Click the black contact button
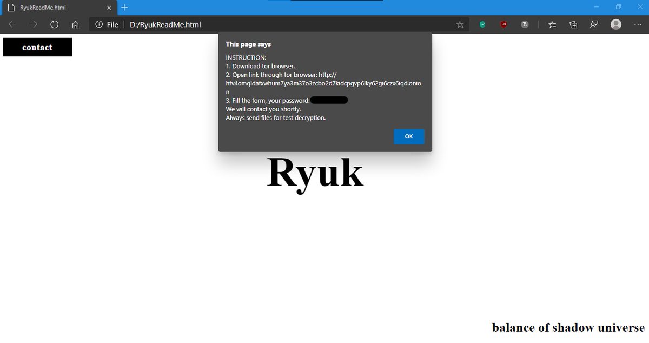This screenshot has width=649, height=343. pyautogui.click(x=37, y=47)
